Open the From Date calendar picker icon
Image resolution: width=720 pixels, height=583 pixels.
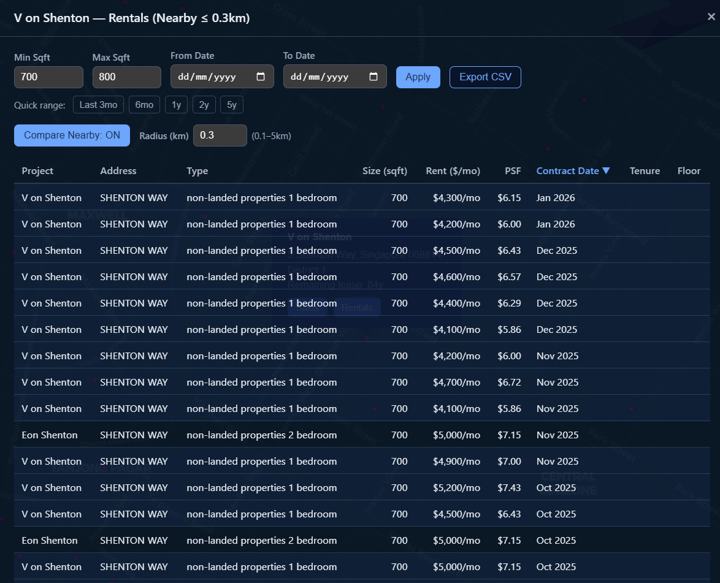click(261, 77)
